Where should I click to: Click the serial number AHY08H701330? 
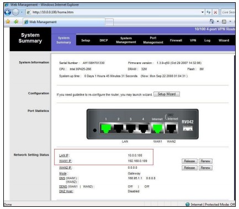point(93,63)
